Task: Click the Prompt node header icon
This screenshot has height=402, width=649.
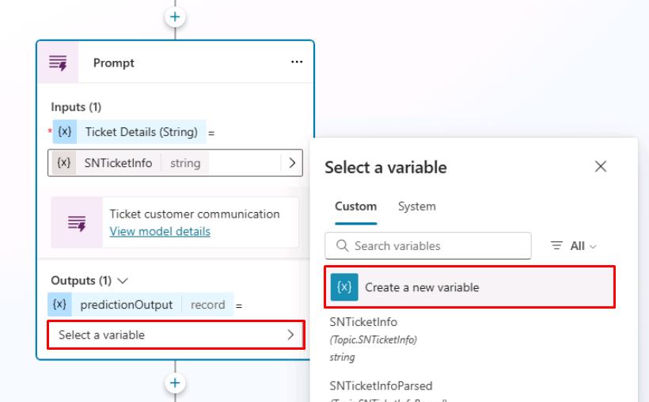Action: (58, 63)
